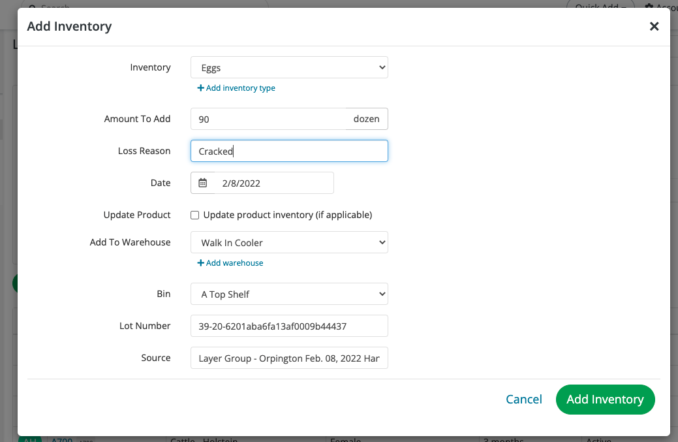Click the Add inventory type link
The image size is (678, 442).
click(240, 88)
